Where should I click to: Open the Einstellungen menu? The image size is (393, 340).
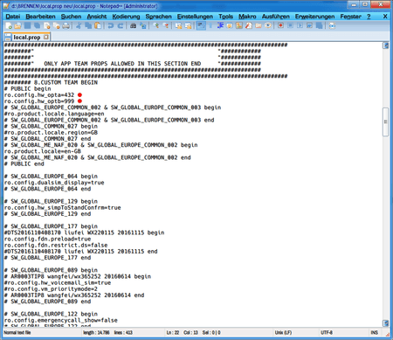[x=195, y=17]
